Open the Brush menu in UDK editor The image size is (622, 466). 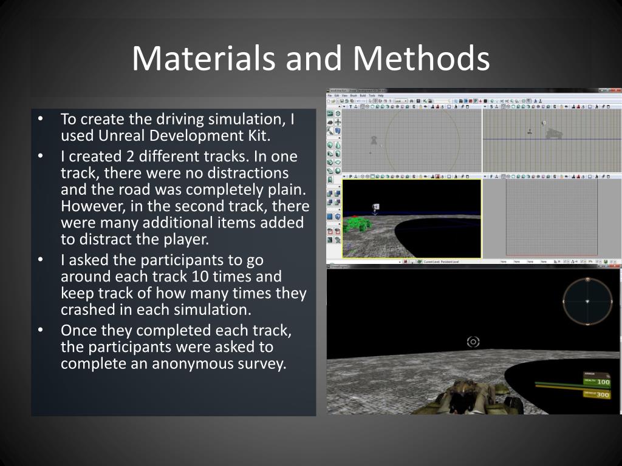(x=354, y=95)
